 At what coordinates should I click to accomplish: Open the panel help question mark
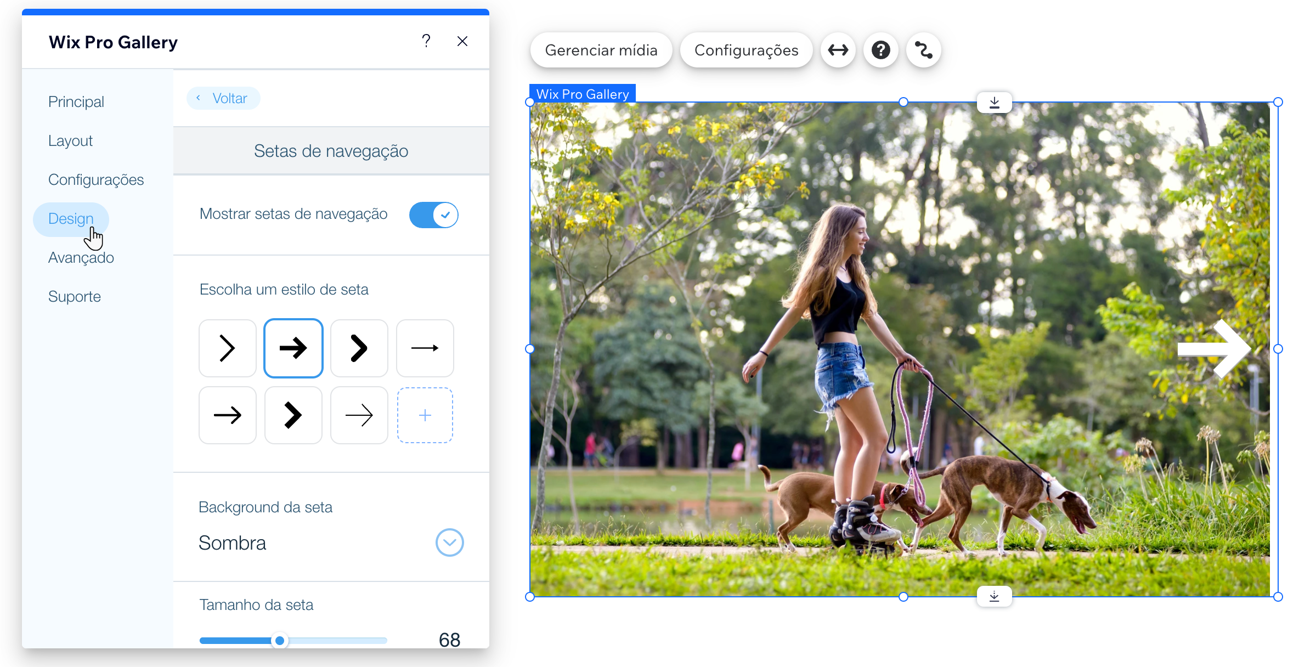coord(426,41)
